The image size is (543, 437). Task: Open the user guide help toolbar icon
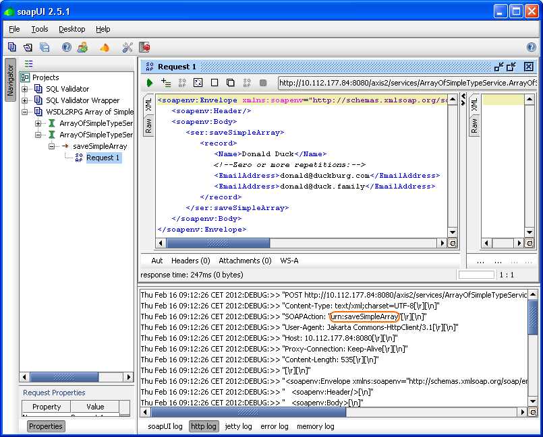67,47
